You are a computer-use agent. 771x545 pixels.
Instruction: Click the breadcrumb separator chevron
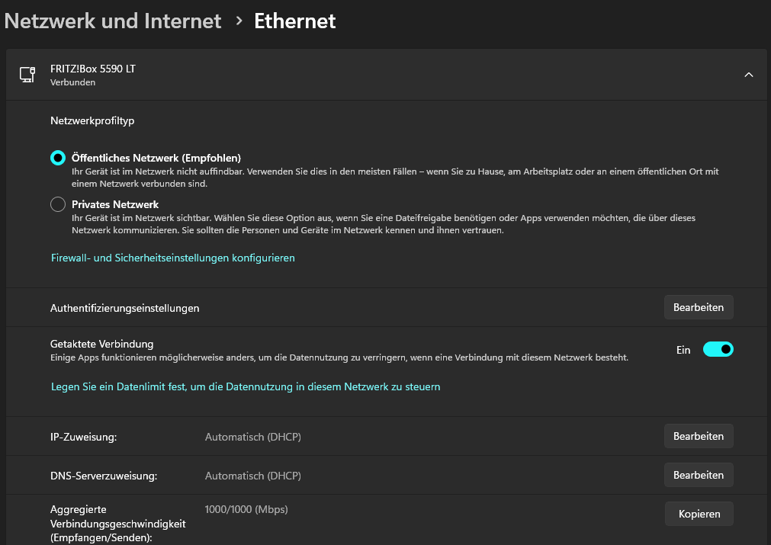coord(239,21)
